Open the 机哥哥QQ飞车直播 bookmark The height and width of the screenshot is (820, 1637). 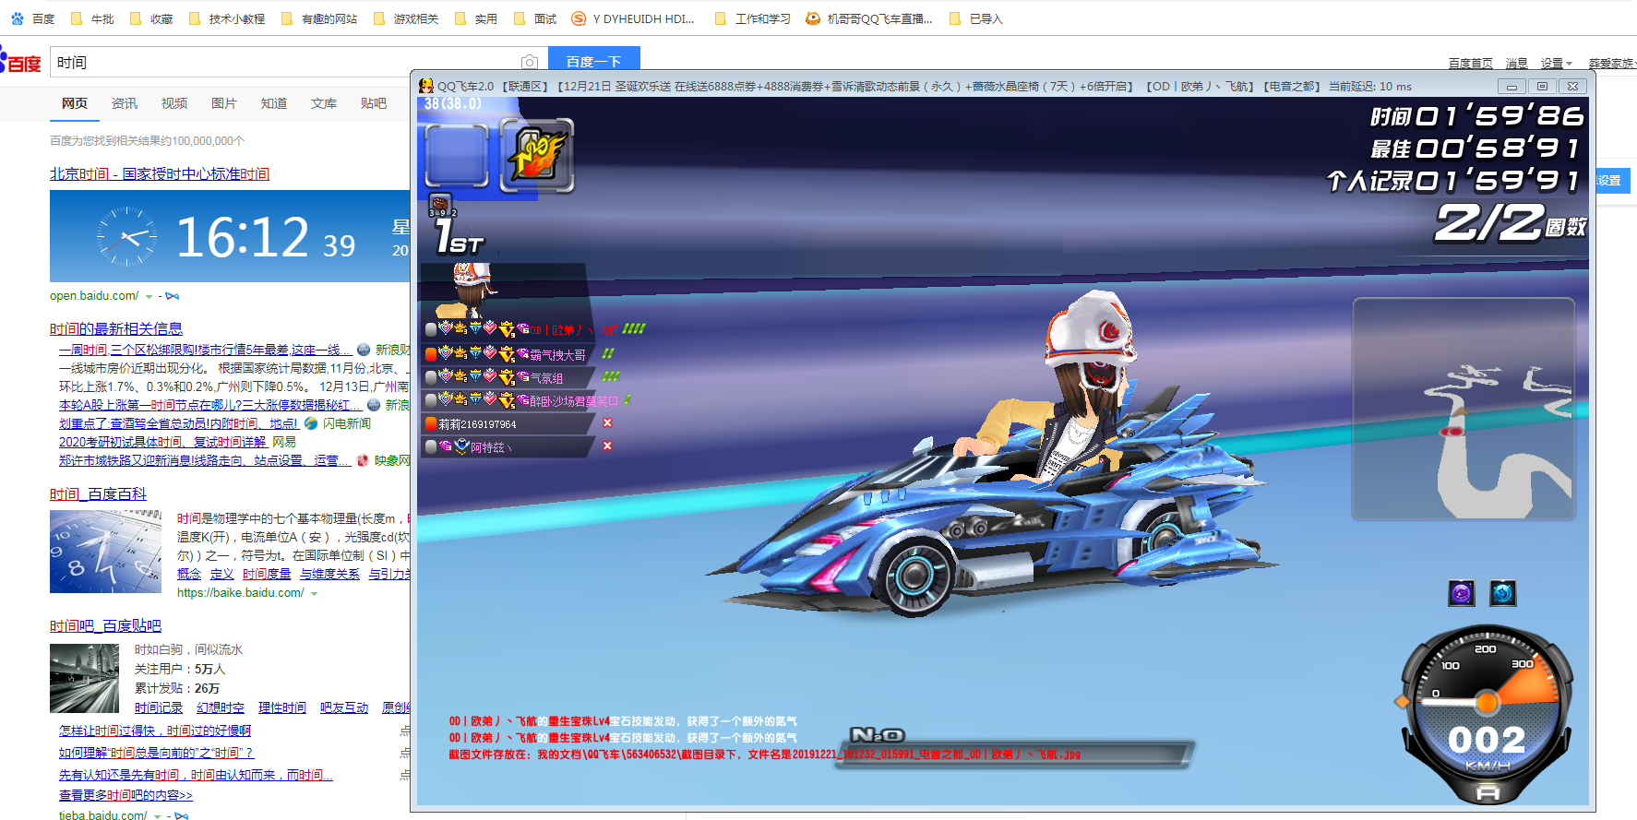869,18
